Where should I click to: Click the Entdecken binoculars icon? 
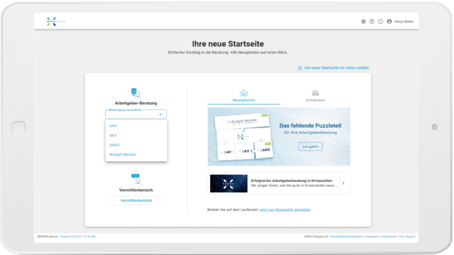point(315,93)
